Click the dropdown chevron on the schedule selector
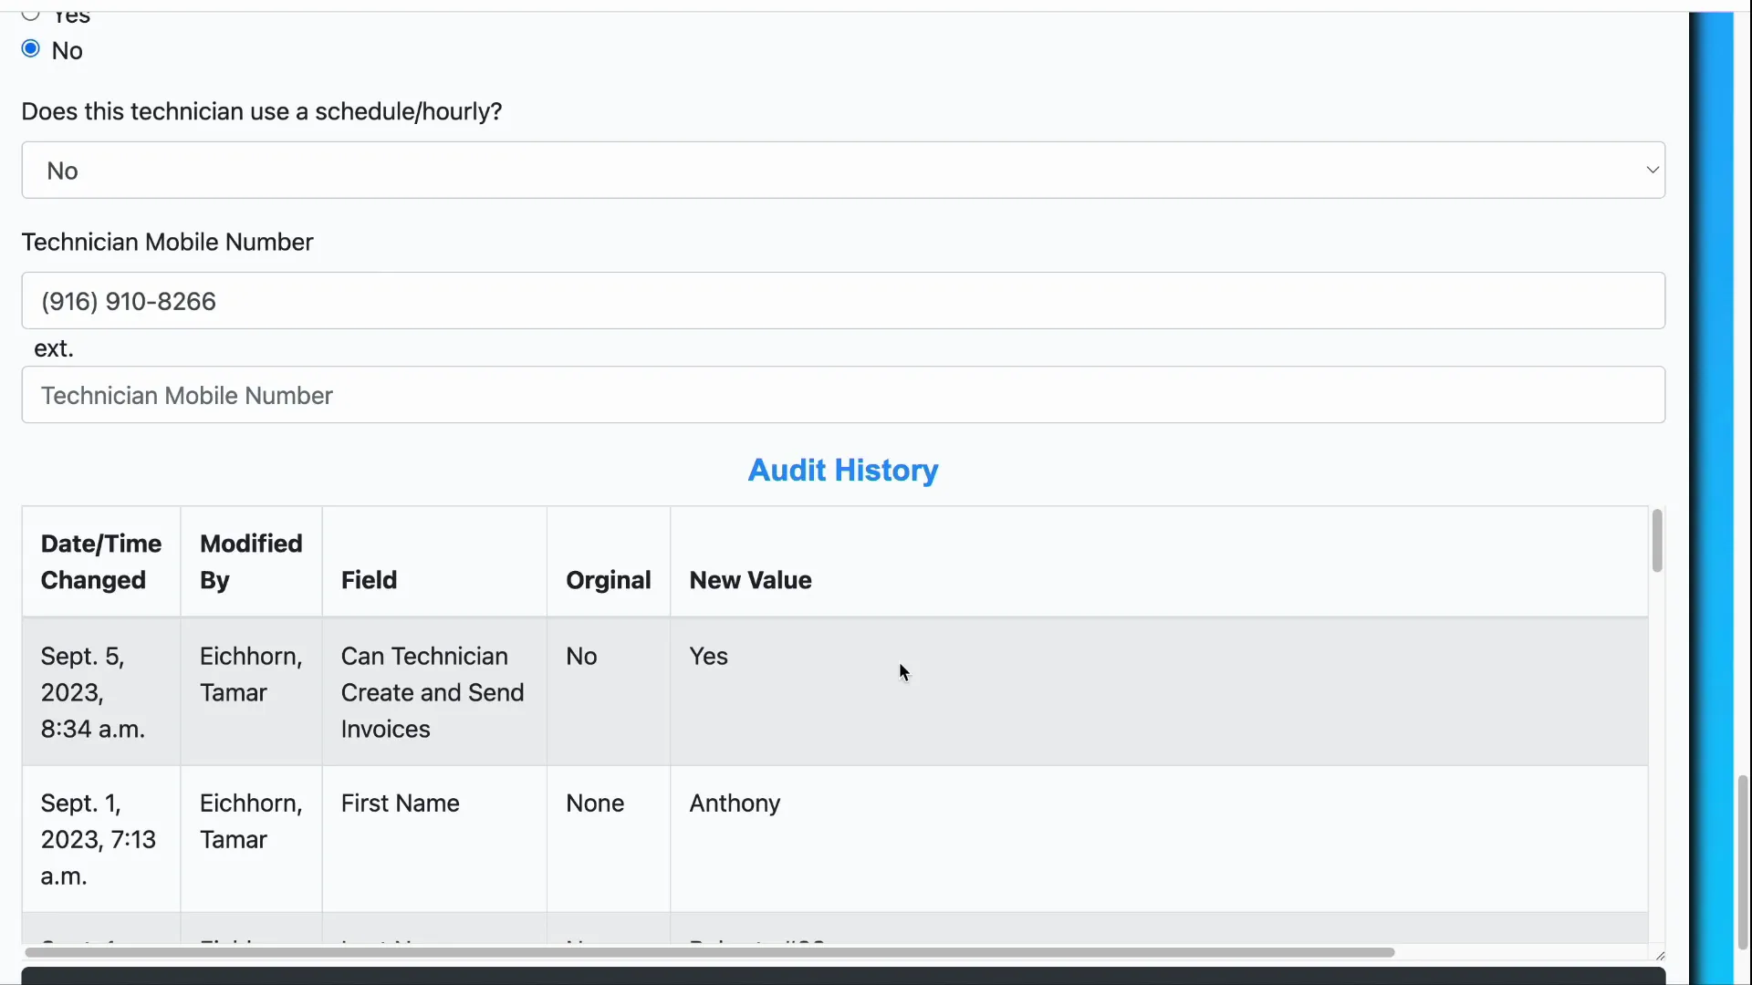This screenshot has height=985, width=1752. tap(1651, 170)
